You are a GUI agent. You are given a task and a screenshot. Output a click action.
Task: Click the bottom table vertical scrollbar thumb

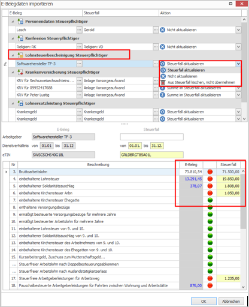pos(243,201)
